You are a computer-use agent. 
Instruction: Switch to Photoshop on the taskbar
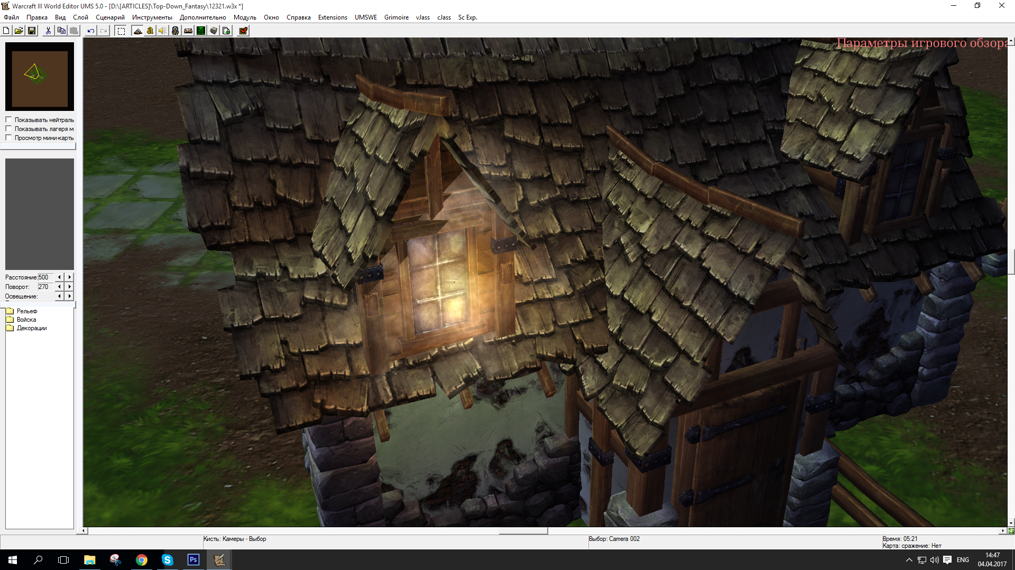pos(193,560)
